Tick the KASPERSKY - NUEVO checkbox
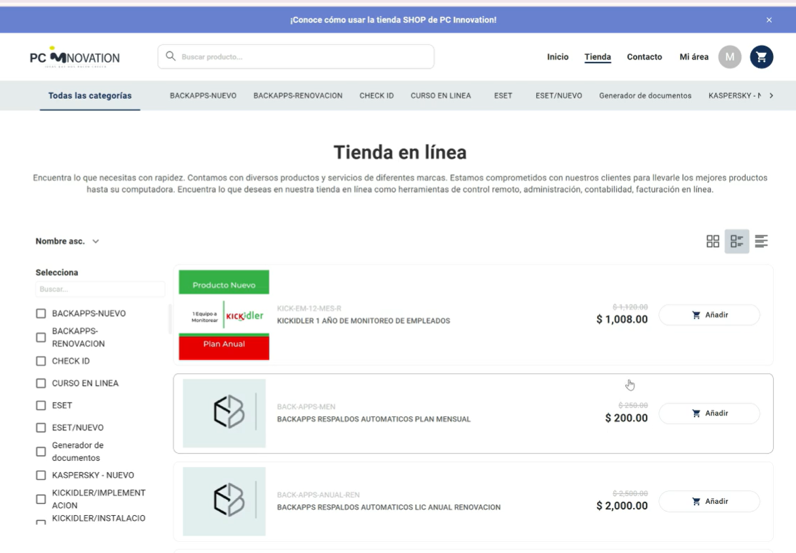The image size is (796, 553). (x=41, y=475)
